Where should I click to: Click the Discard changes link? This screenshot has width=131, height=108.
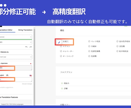[27, 84]
